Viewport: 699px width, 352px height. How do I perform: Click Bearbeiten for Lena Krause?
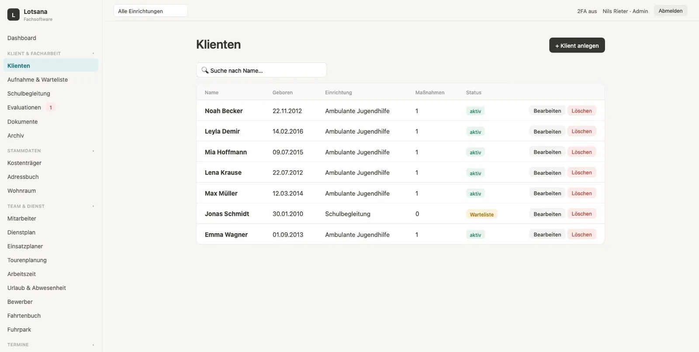click(x=547, y=173)
